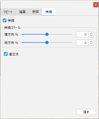Select the 参照 tab
The width and height of the screenshot is (99, 119).
[35, 12]
